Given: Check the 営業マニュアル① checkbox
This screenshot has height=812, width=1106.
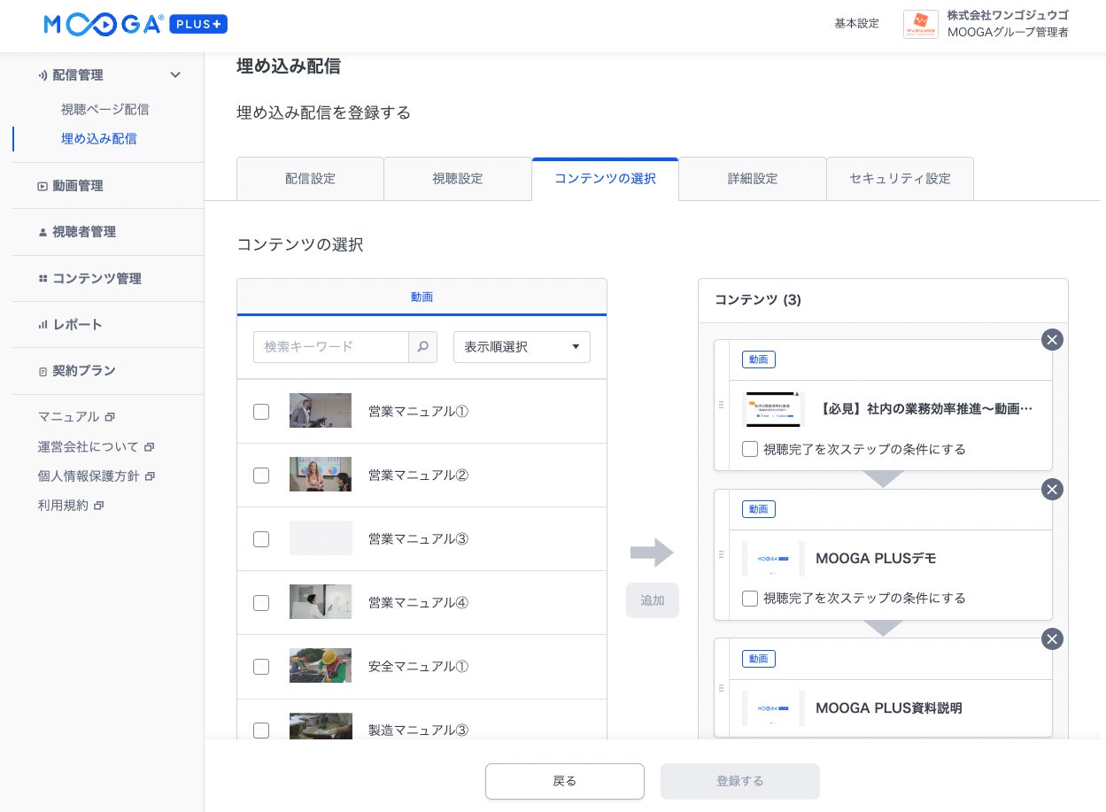Looking at the screenshot, I should (261, 412).
